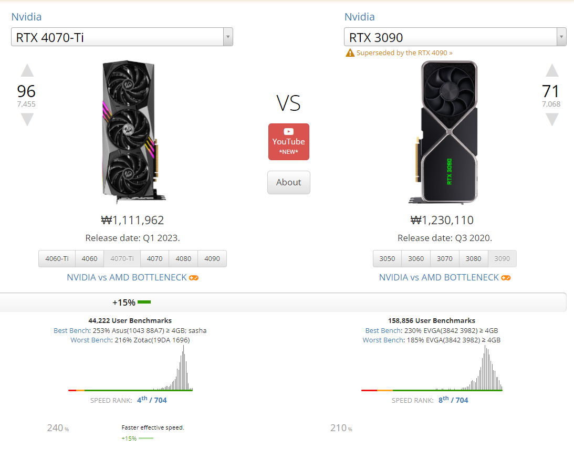The height and width of the screenshot is (449, 574).
Task: Expand the RTX 3090 model dropdown
Action: coord(561,37)
